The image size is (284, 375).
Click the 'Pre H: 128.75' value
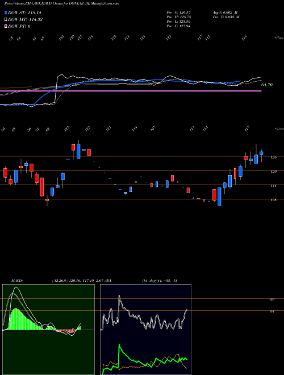pyautogui.click(x=178, y=17)
